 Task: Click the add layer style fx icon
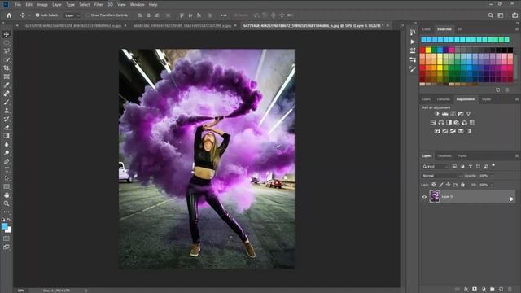(466, 290)
